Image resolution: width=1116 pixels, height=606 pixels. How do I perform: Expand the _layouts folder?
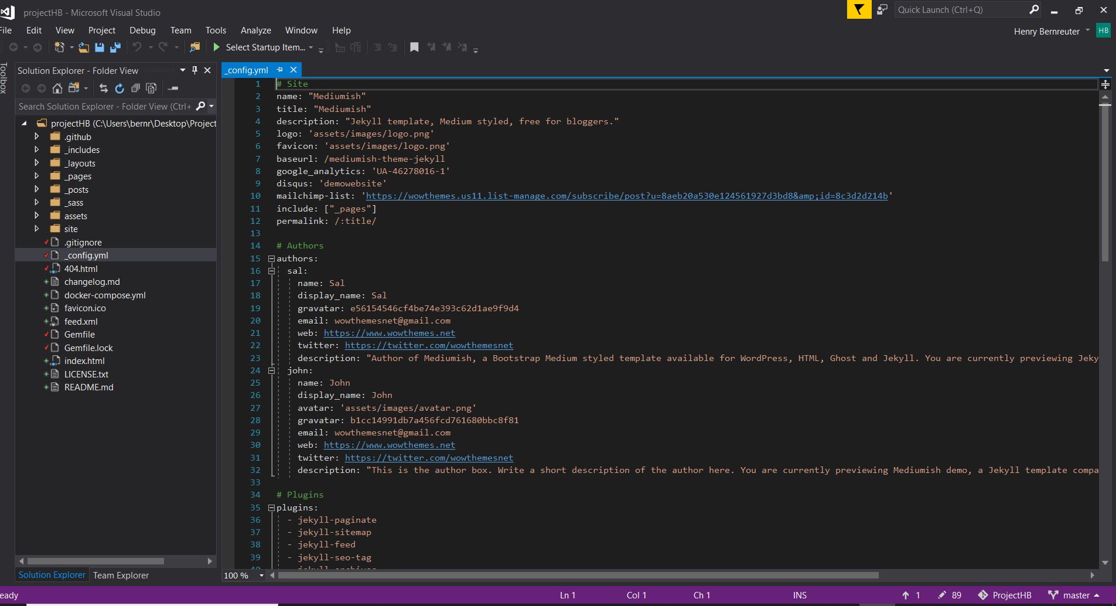36,163
